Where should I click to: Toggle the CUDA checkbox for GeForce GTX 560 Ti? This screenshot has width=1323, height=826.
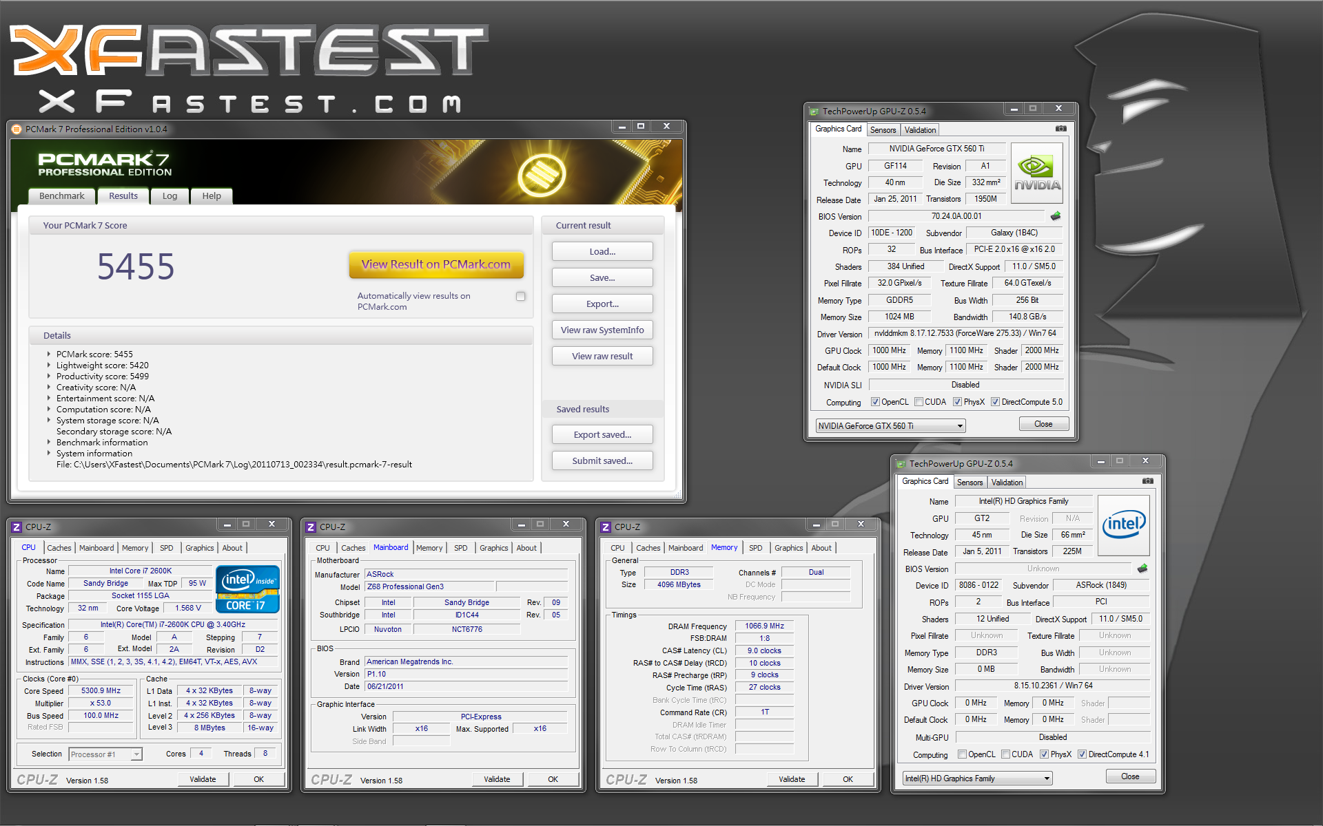point(919,402)
